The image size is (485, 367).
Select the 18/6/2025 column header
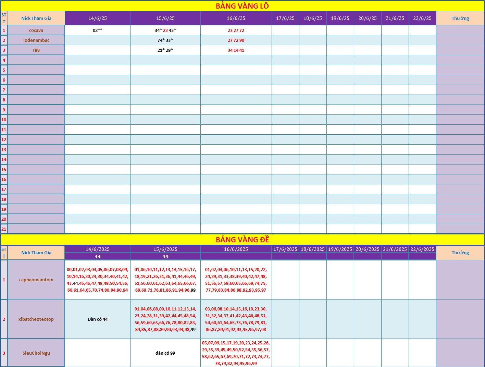(312, 249)
